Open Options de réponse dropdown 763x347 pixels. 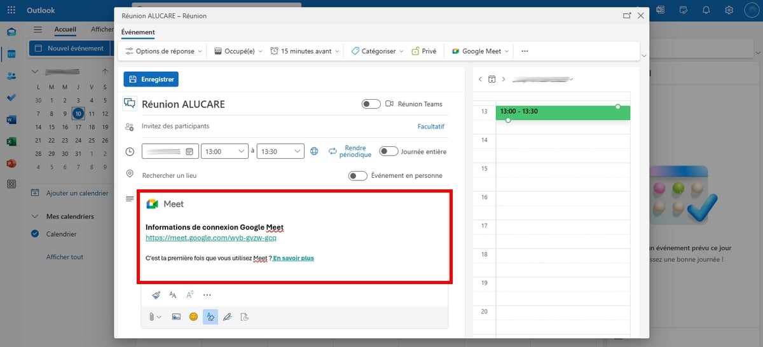pyautogui.click(x=163, y=51)
